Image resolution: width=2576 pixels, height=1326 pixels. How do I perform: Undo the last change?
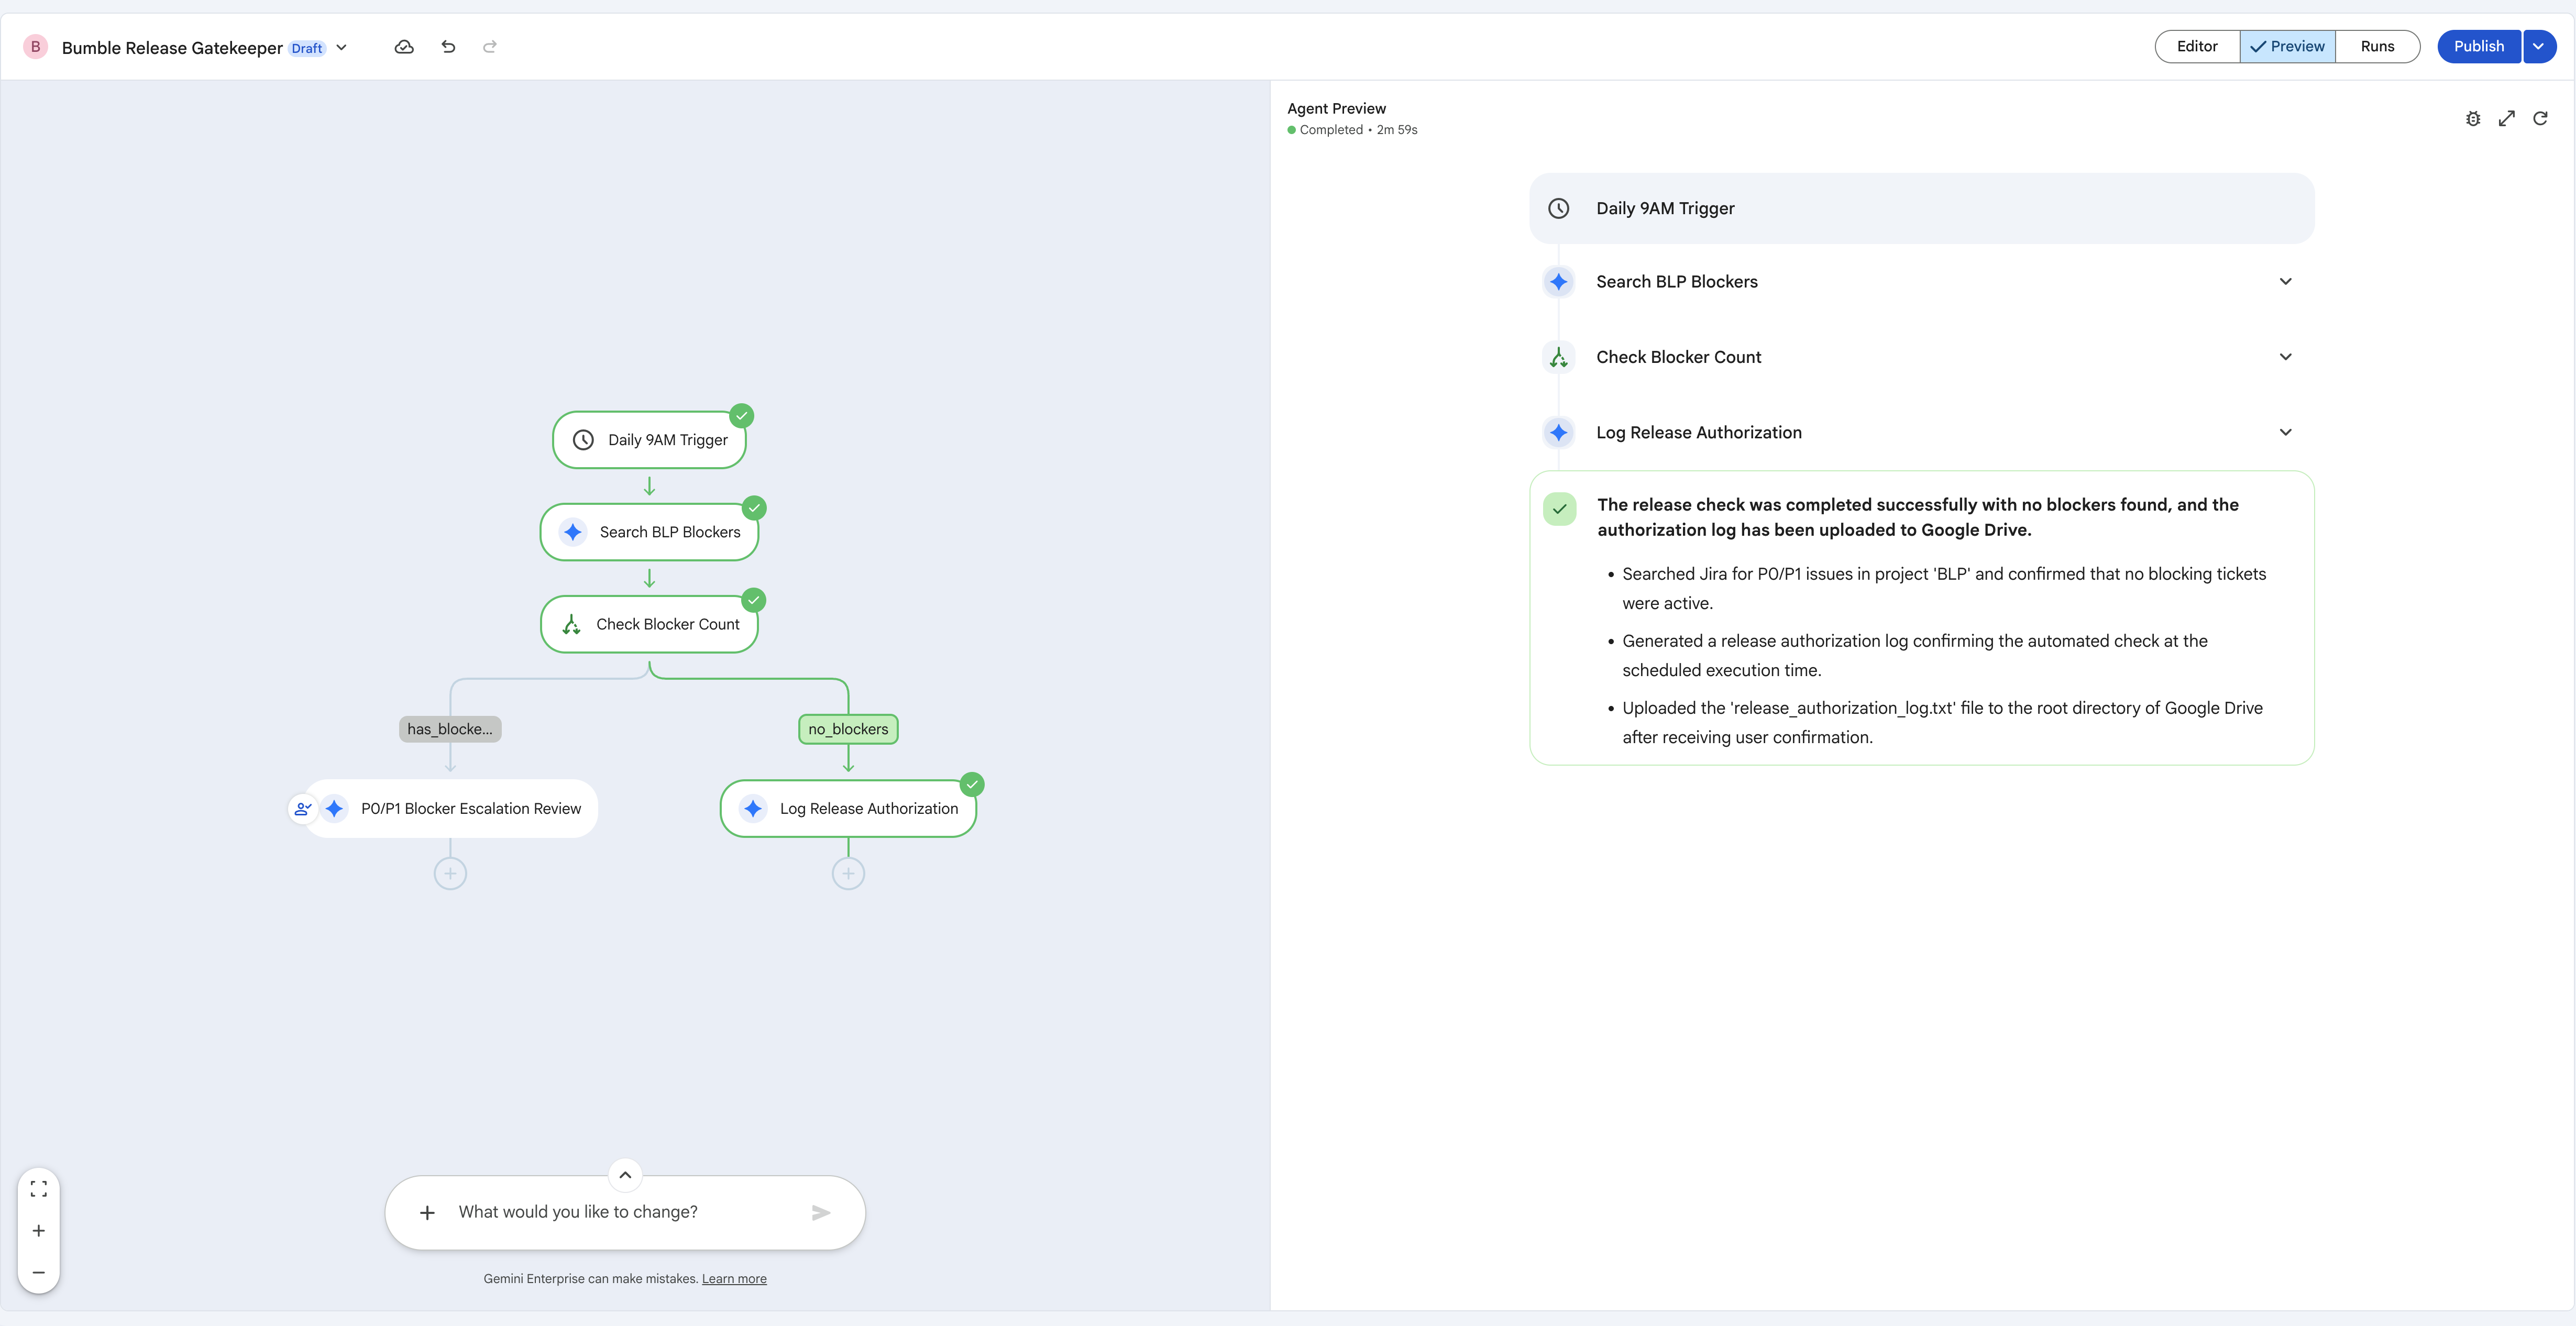[x=448, y=47]
